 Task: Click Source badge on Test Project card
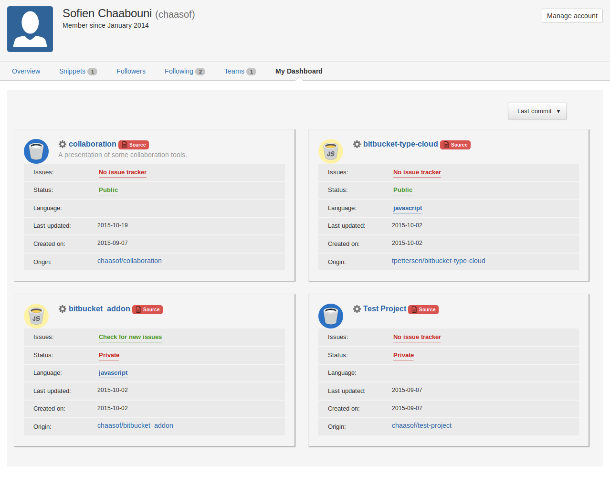(x=423, y=309)
